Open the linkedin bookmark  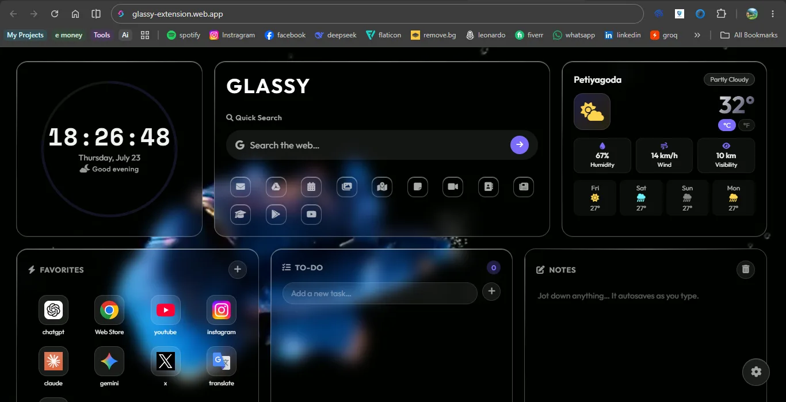tap(623, 35)
